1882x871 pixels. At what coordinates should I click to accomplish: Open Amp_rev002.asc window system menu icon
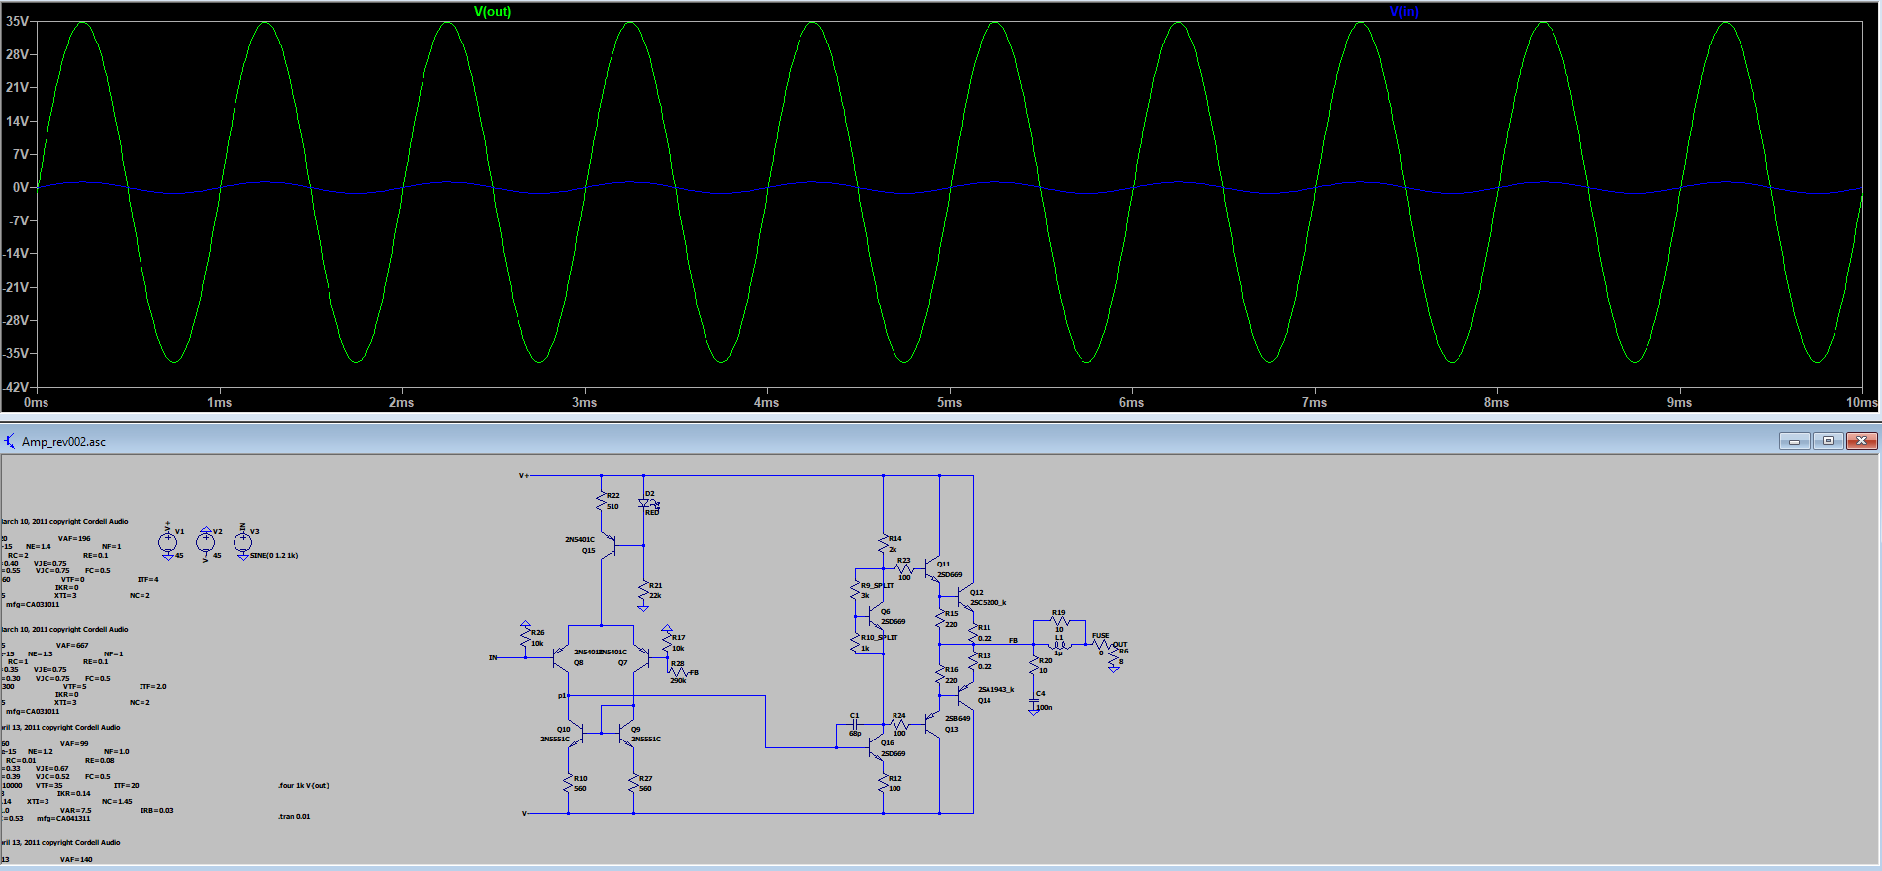(10, 441)
